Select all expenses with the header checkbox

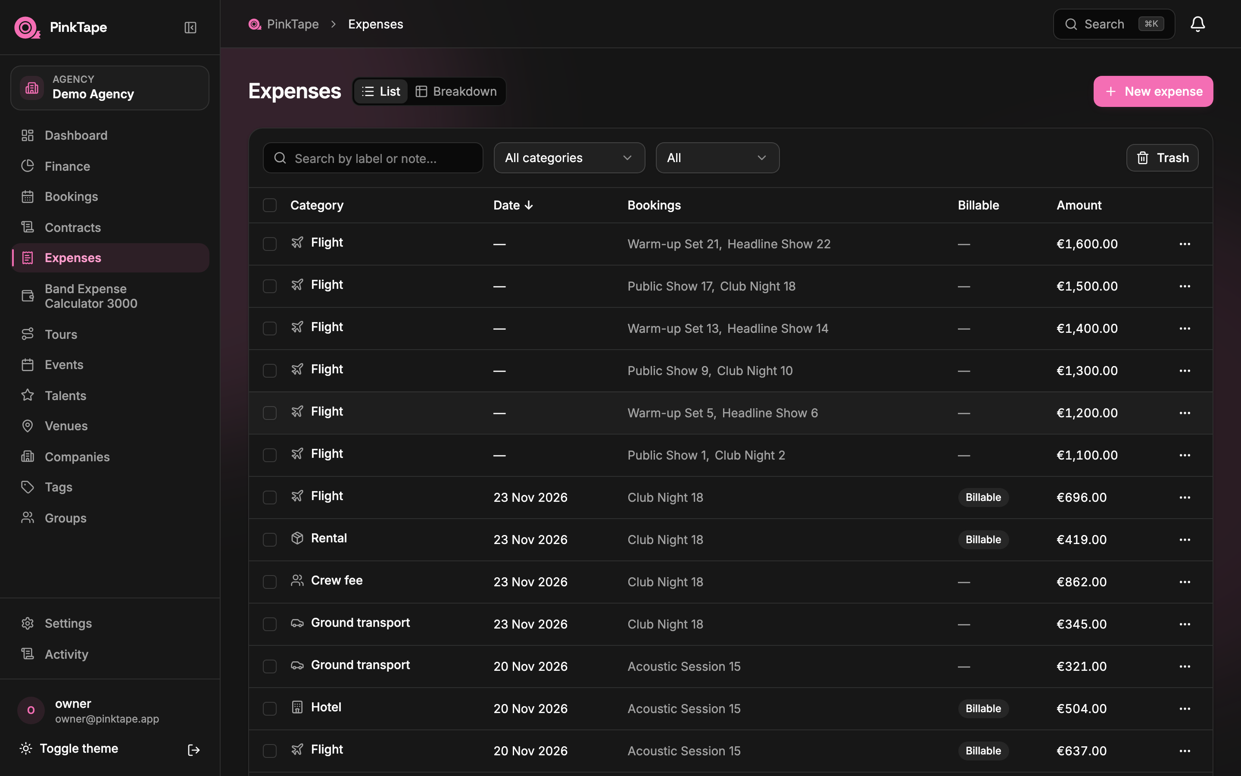(x=270, y=205)
